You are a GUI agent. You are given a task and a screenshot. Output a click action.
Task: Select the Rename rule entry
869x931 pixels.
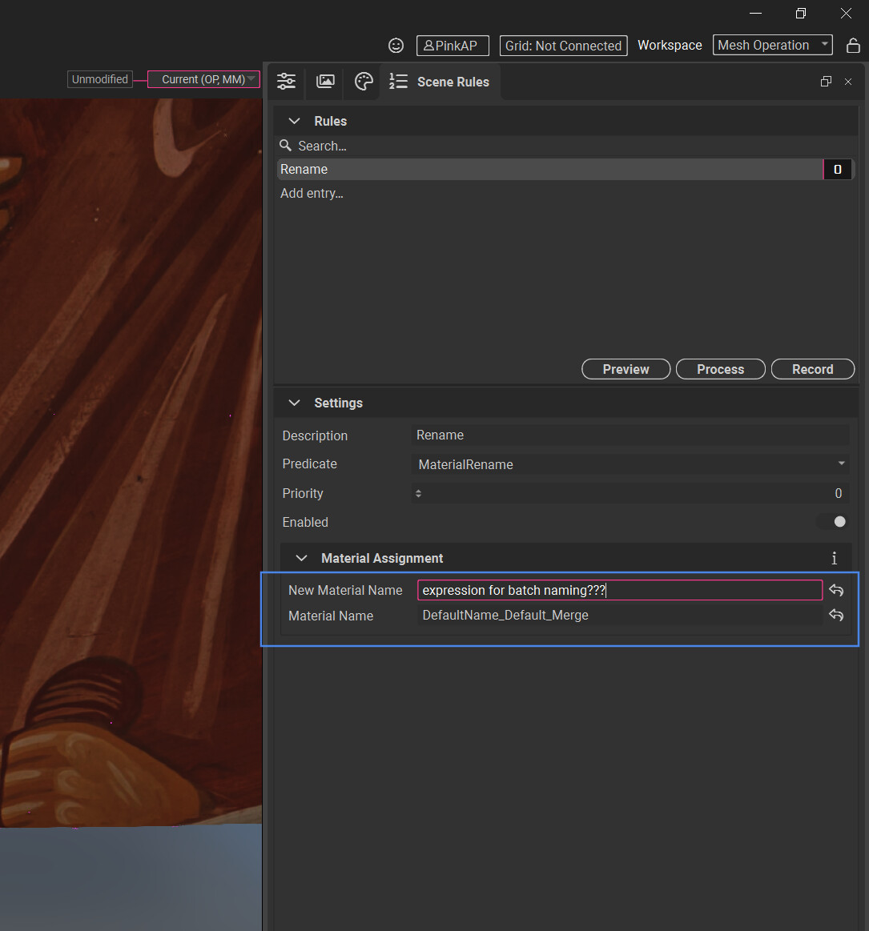[x=549, y=170]
